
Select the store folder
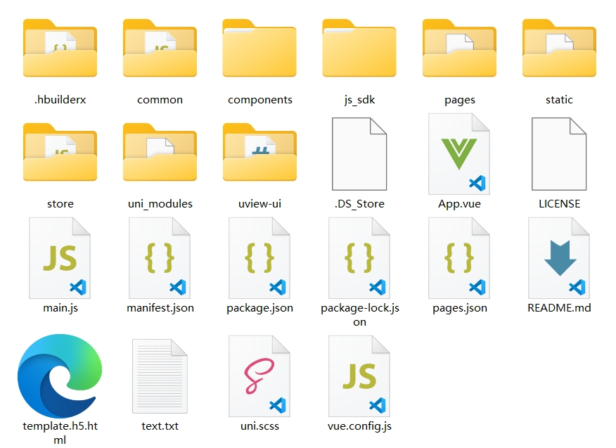(60, 153)
